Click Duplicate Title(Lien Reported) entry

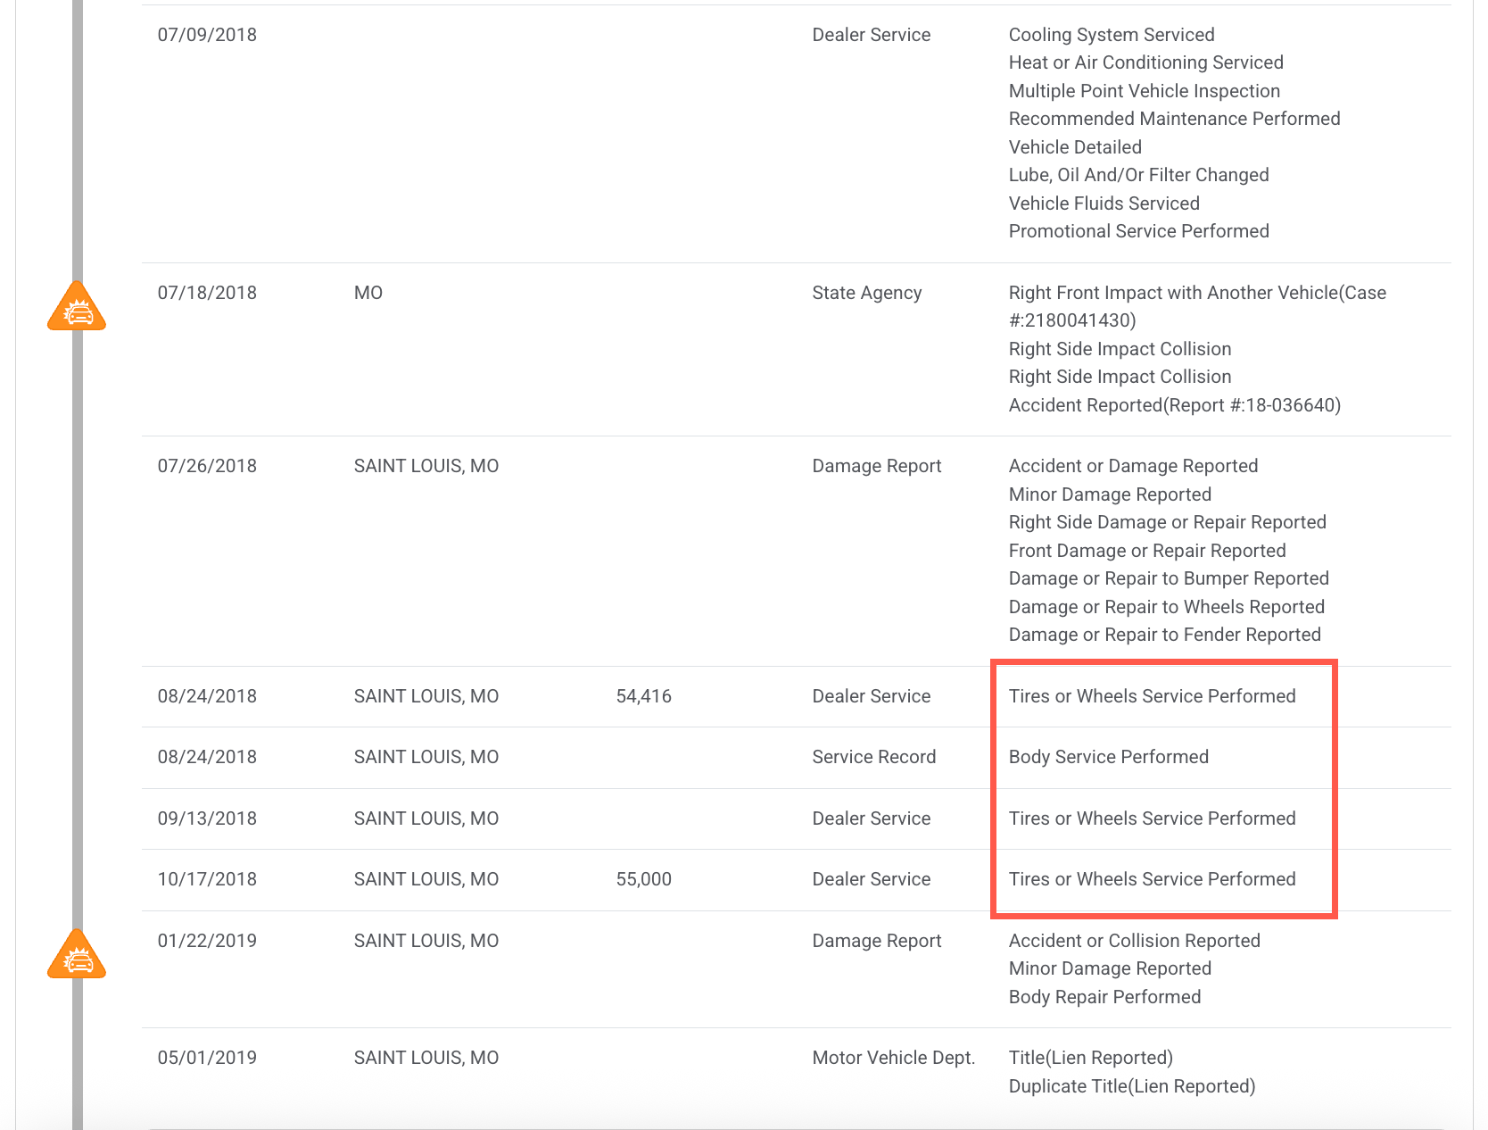coord(1131,1086)
